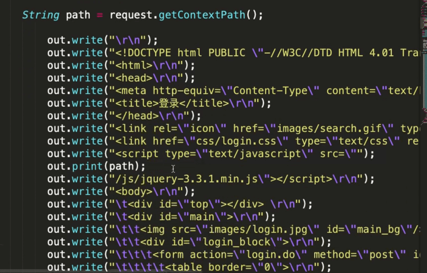Click path variable in the String declaration

pyautogui.click(x=78, y=15)
